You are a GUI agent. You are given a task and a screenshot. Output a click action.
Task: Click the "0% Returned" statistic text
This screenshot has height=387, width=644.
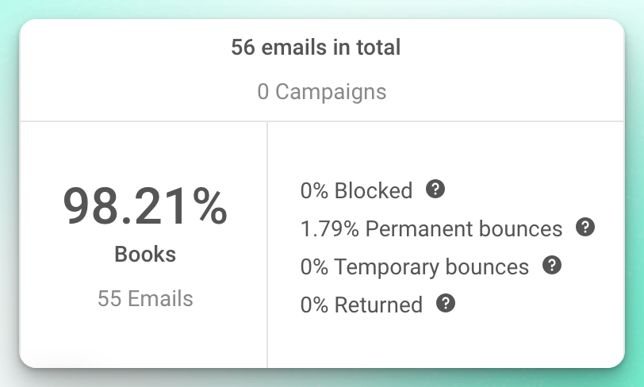[x=361, y=305]
